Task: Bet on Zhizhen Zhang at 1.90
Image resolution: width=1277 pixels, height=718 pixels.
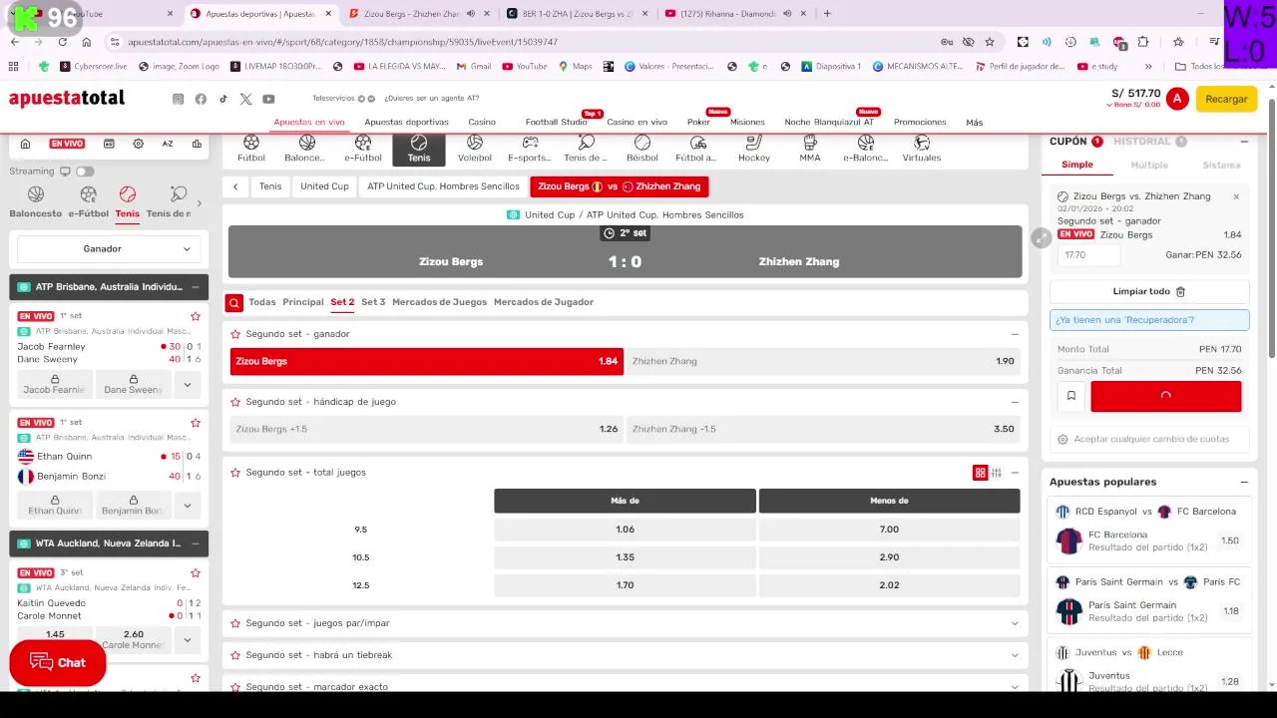Action: coord(824,361)
